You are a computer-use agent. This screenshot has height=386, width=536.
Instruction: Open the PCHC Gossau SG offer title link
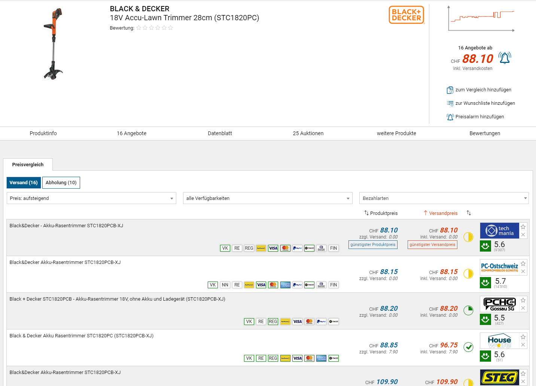[x=117, y=299]
